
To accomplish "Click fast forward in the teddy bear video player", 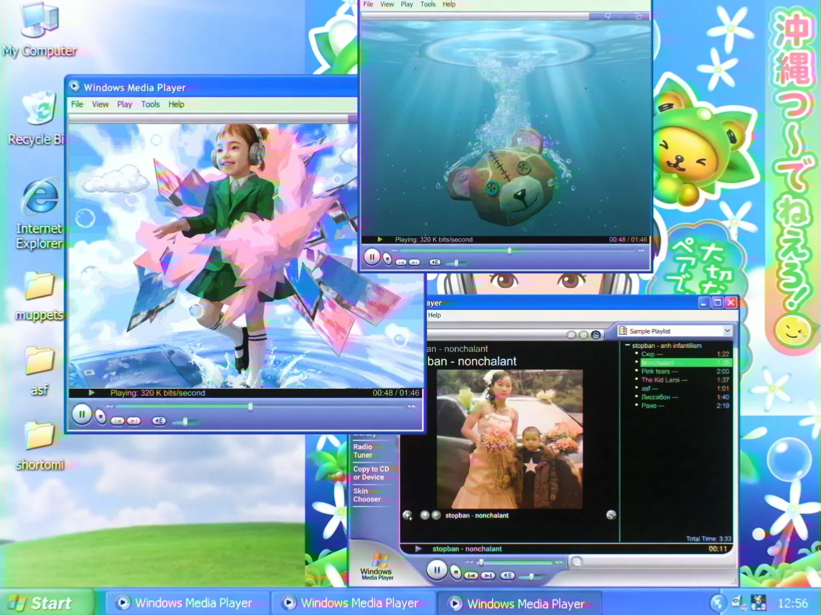I will point(641,251).
